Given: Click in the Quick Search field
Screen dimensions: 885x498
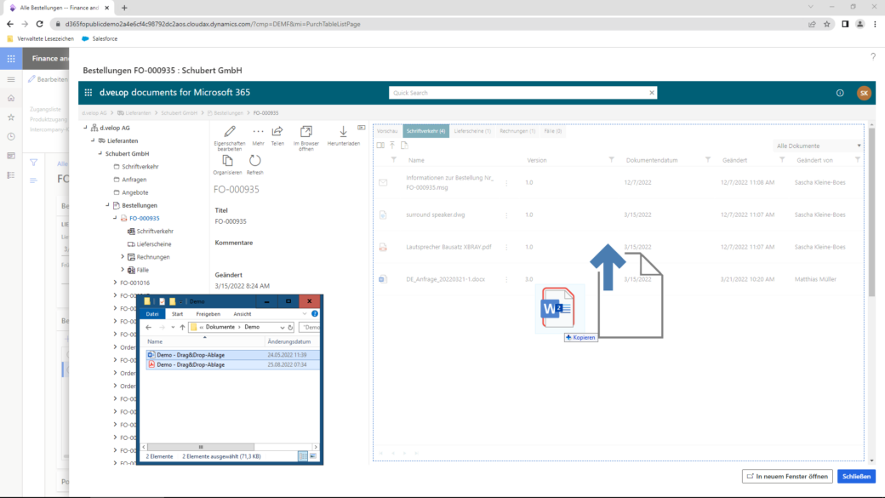Looking at the screenshot, I should pyautogui.click(x=518, y=93).
